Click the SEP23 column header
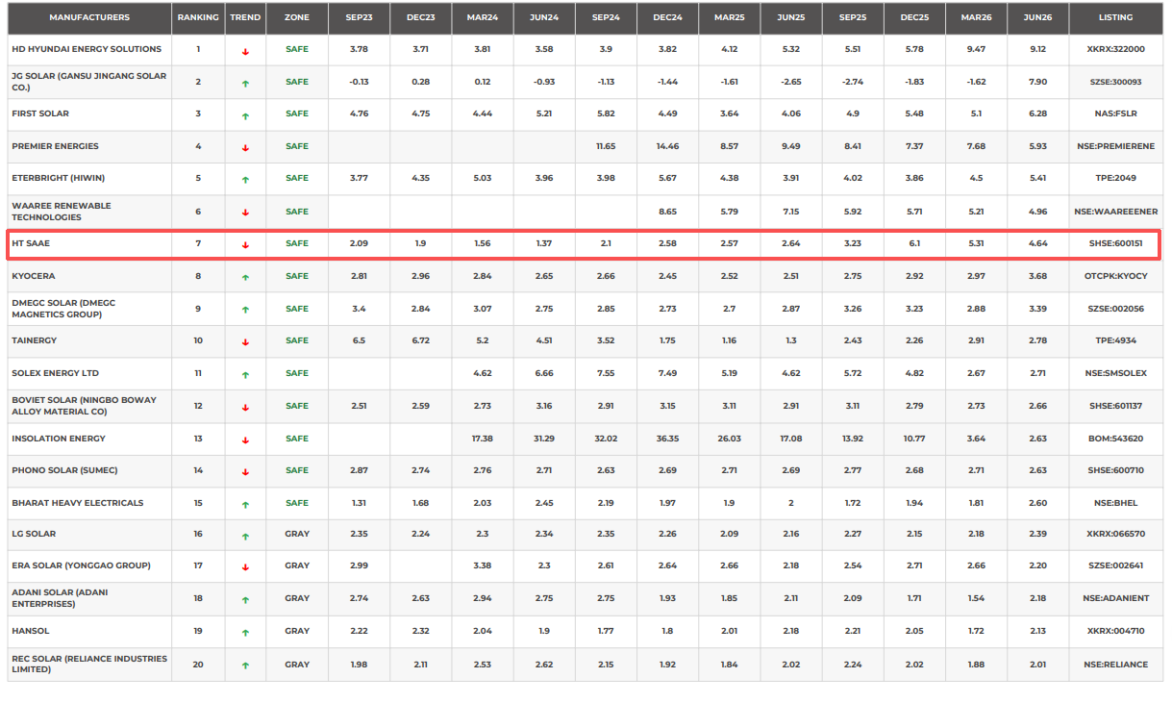The width and height of the screenshot is (1172, 703). click(359, 17)
